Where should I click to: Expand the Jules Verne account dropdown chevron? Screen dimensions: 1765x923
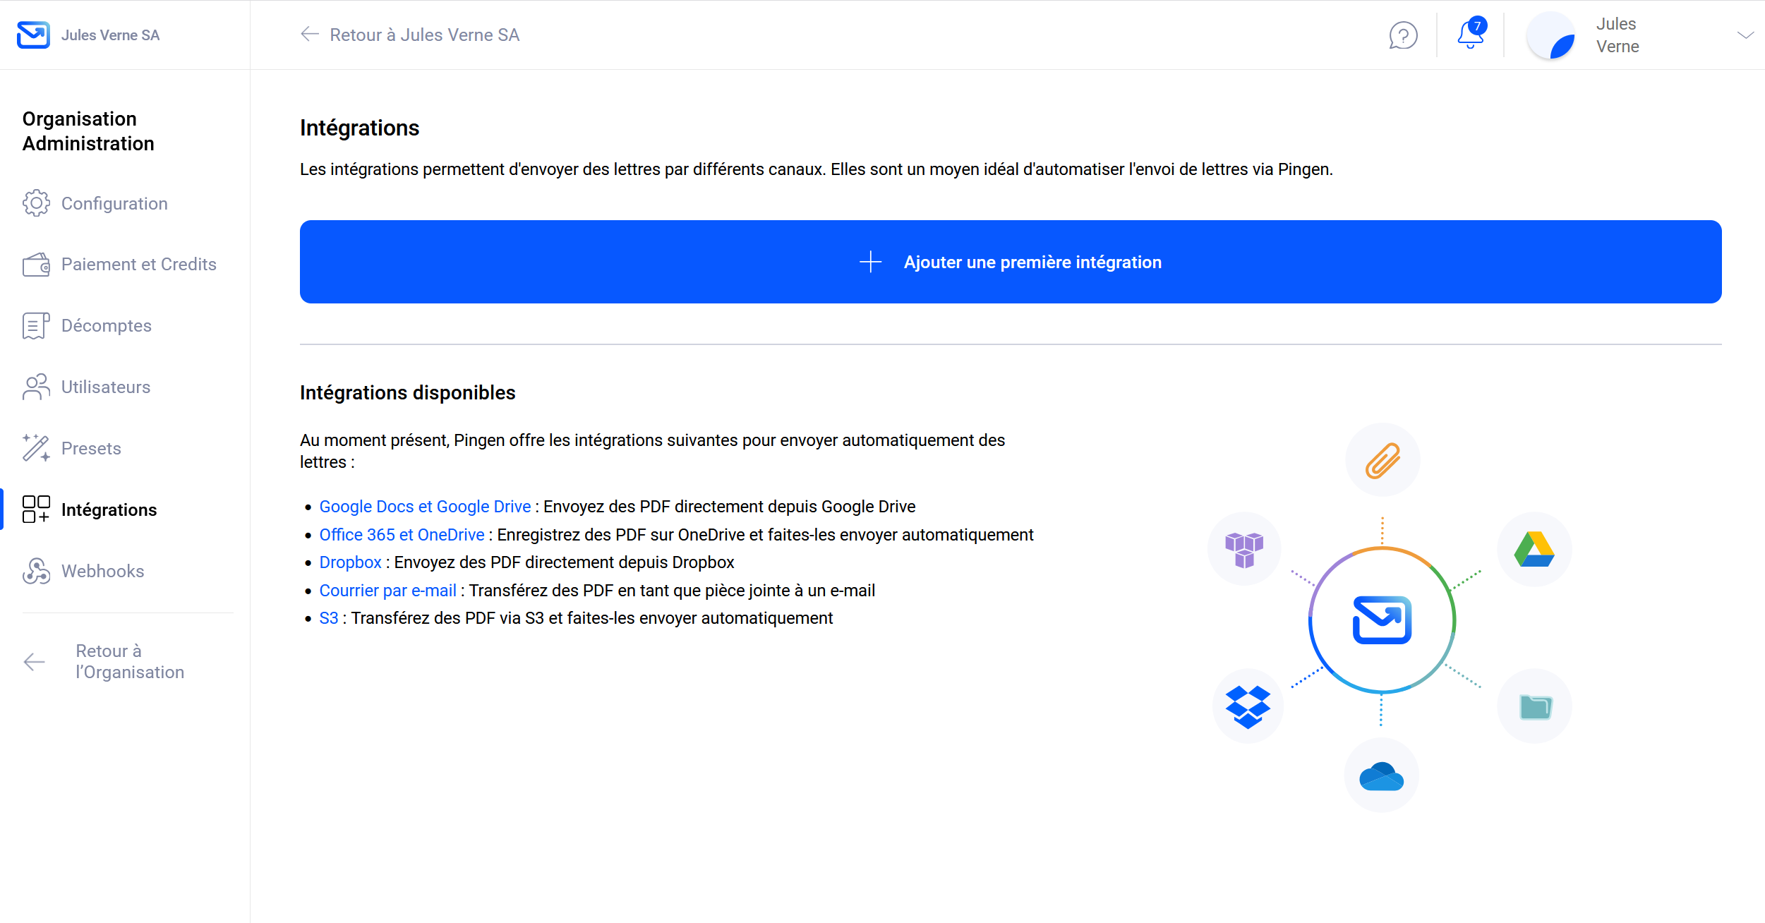[x=1745, y=35]
